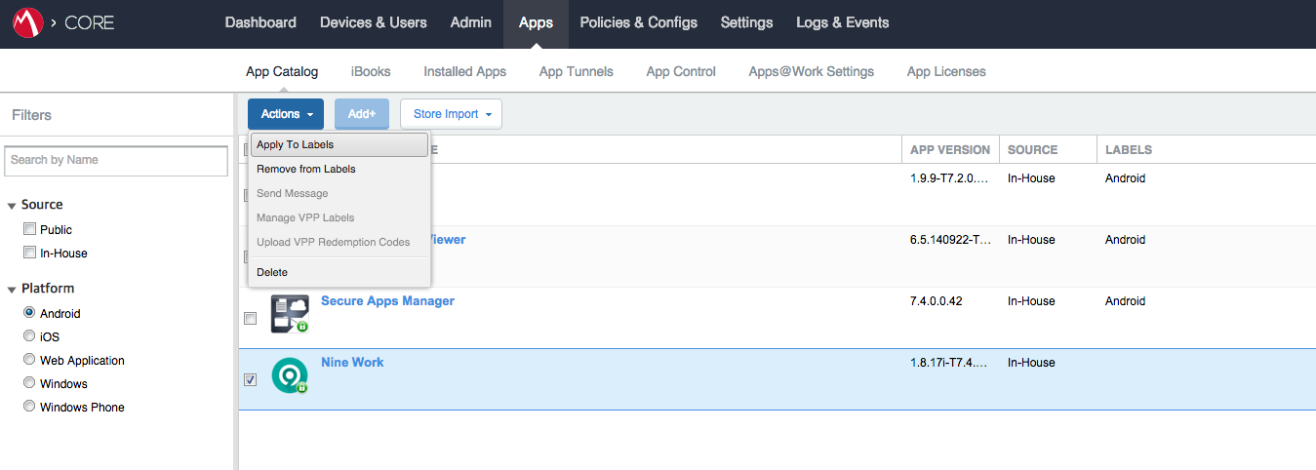Click the 6.5.140922 version cell

pos(948,240)
